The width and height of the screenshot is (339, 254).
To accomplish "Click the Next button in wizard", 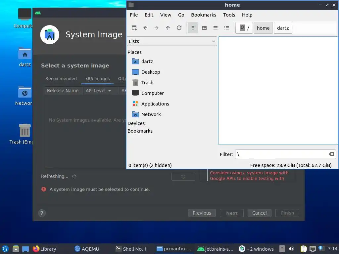I will click(x=231, y=213).
